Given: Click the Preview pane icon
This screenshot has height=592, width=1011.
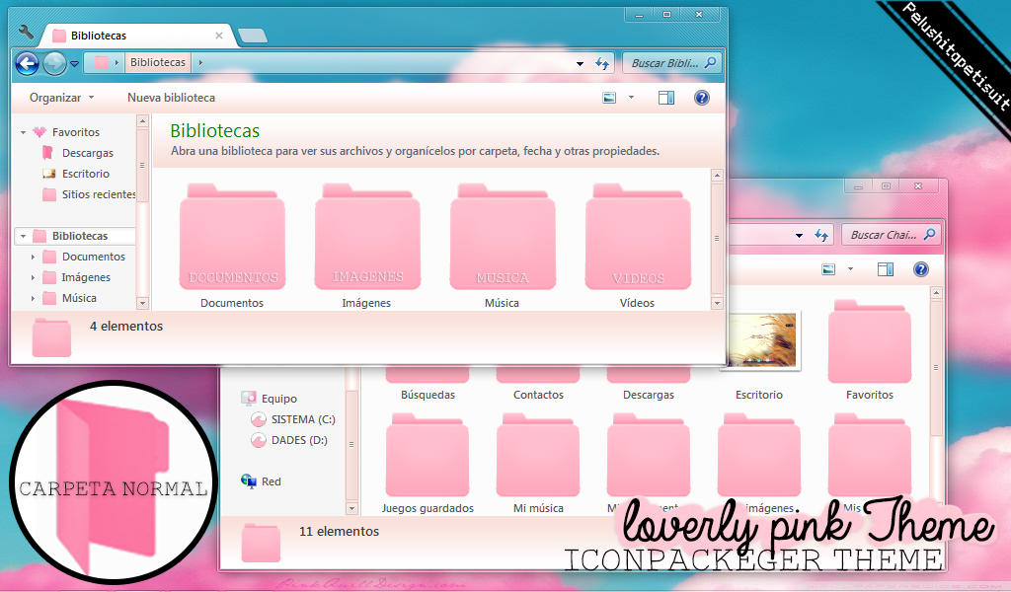Looking at the screenshot, I should click(x=666, y=97).
